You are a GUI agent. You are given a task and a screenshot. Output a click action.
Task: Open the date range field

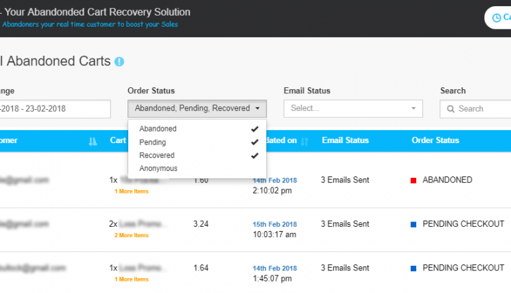[54, 109]
